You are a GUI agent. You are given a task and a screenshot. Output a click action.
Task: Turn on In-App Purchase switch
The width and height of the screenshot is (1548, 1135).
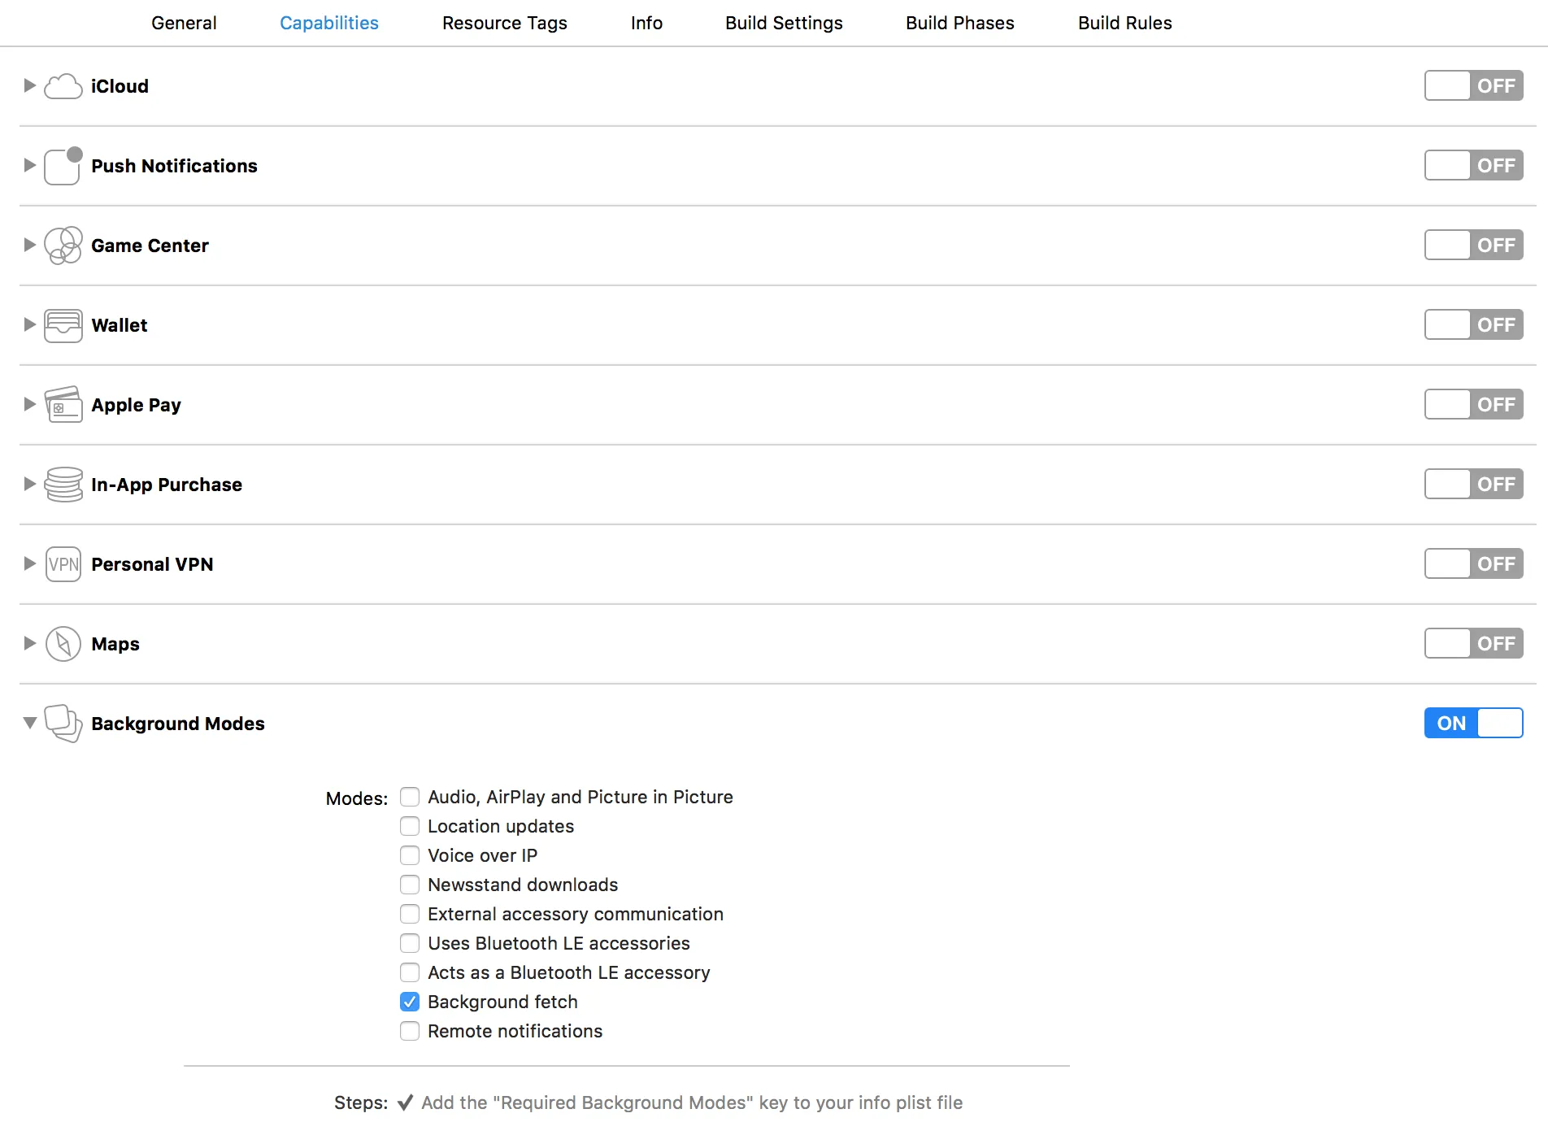pos(1473,484)
